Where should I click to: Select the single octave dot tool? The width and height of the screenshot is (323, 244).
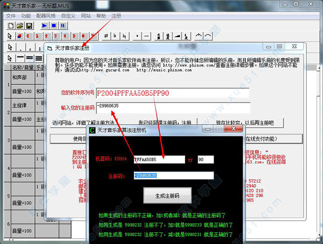click(x=20, y=47)
